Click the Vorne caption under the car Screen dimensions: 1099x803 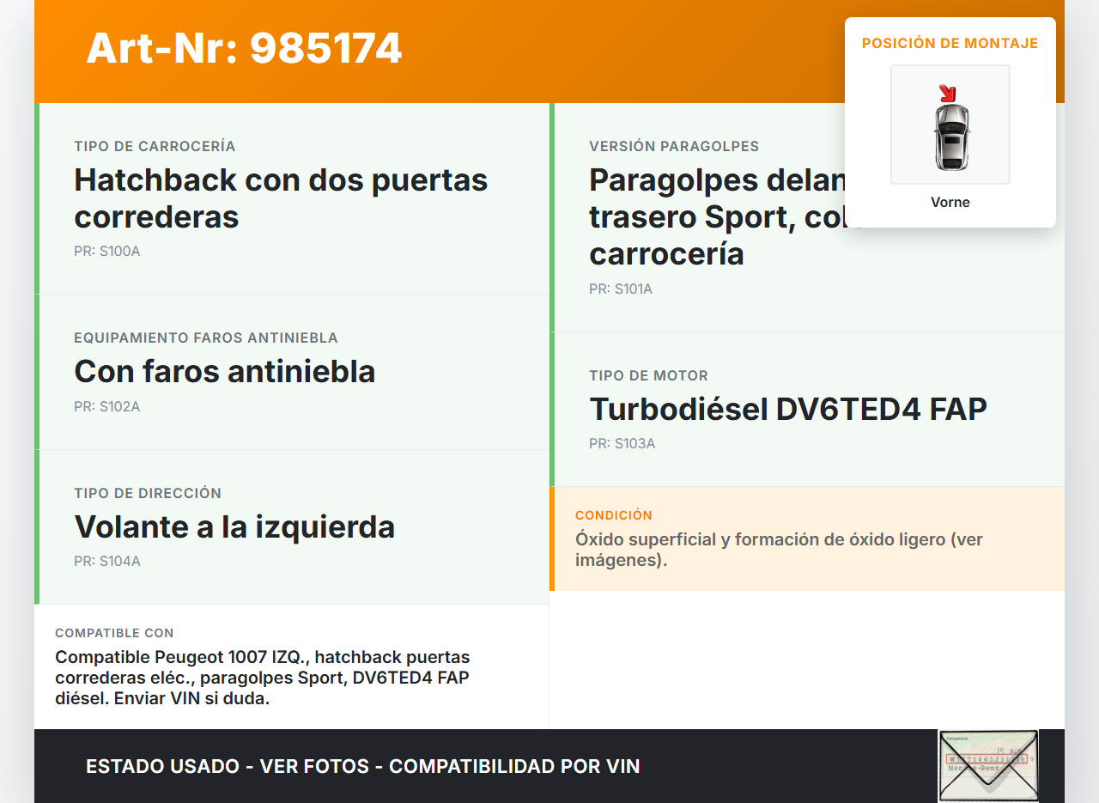pos(950,203)
